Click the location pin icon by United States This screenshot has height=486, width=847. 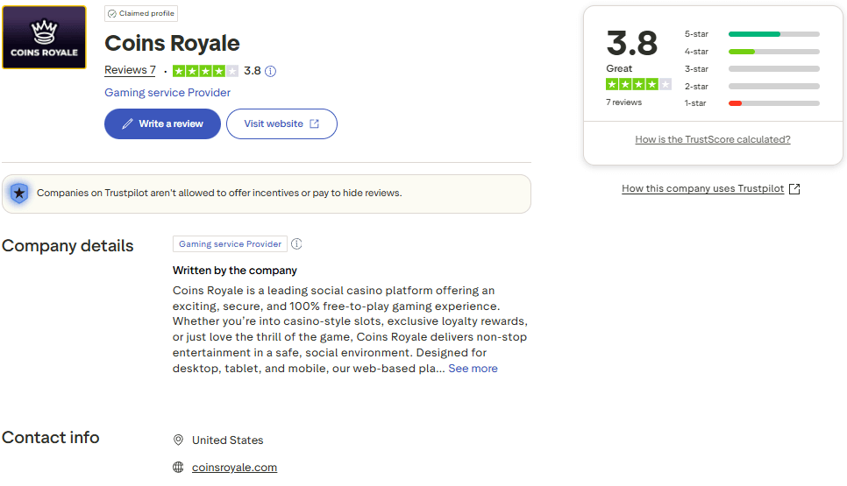179,440
